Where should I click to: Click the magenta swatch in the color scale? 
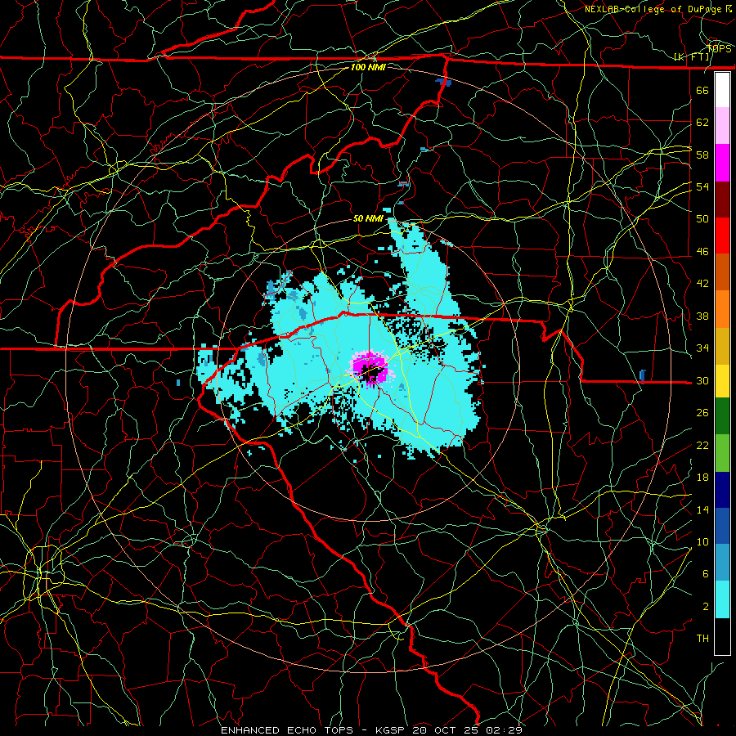722,163
